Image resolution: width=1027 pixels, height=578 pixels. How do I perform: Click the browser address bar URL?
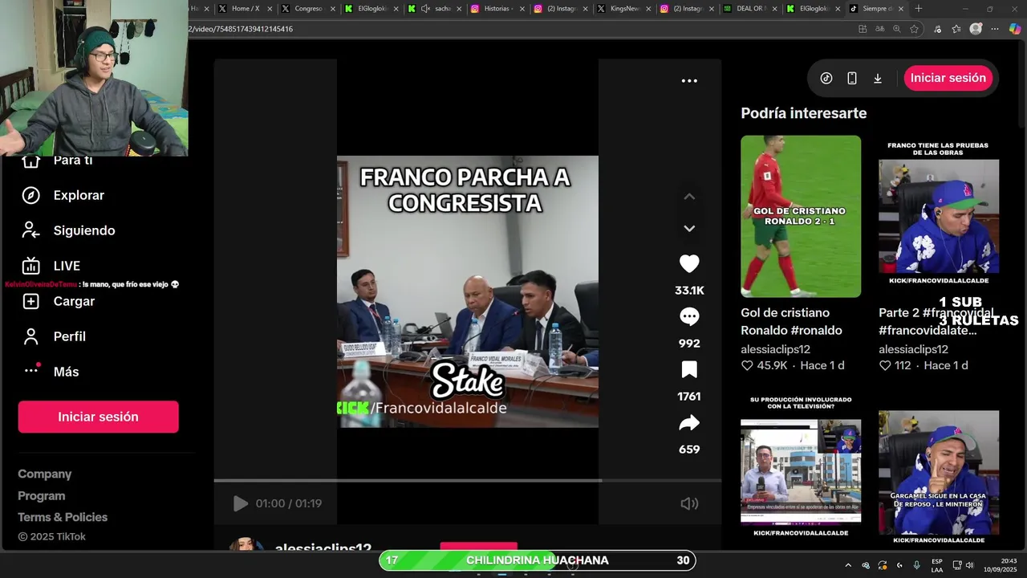pos(241,29)
